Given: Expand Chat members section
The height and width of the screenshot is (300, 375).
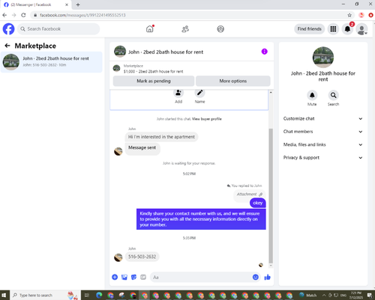Looking at the screenshot, I should 322,132.
